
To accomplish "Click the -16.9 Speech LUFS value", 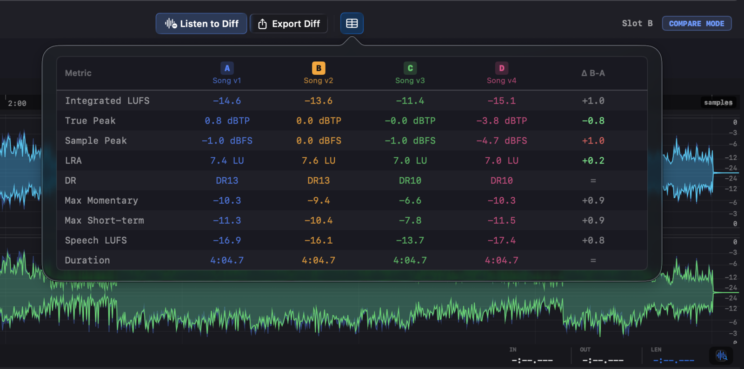I will coord(227,240).
